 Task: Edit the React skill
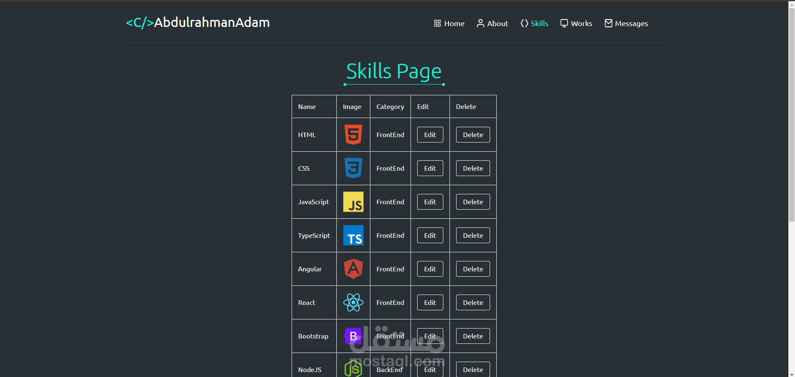[x=430, y=302]
